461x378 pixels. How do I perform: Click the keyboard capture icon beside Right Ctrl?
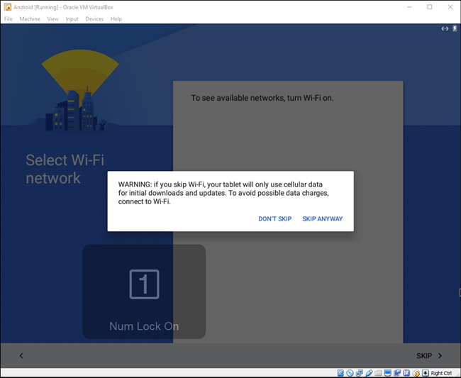425,373
